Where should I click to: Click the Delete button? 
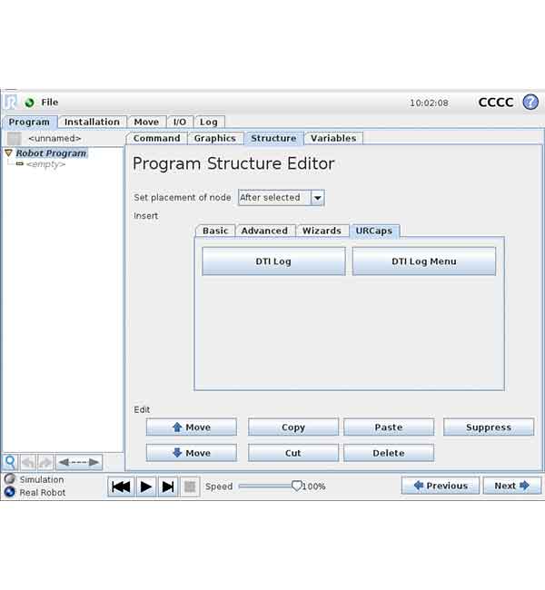tap(389, 453)
